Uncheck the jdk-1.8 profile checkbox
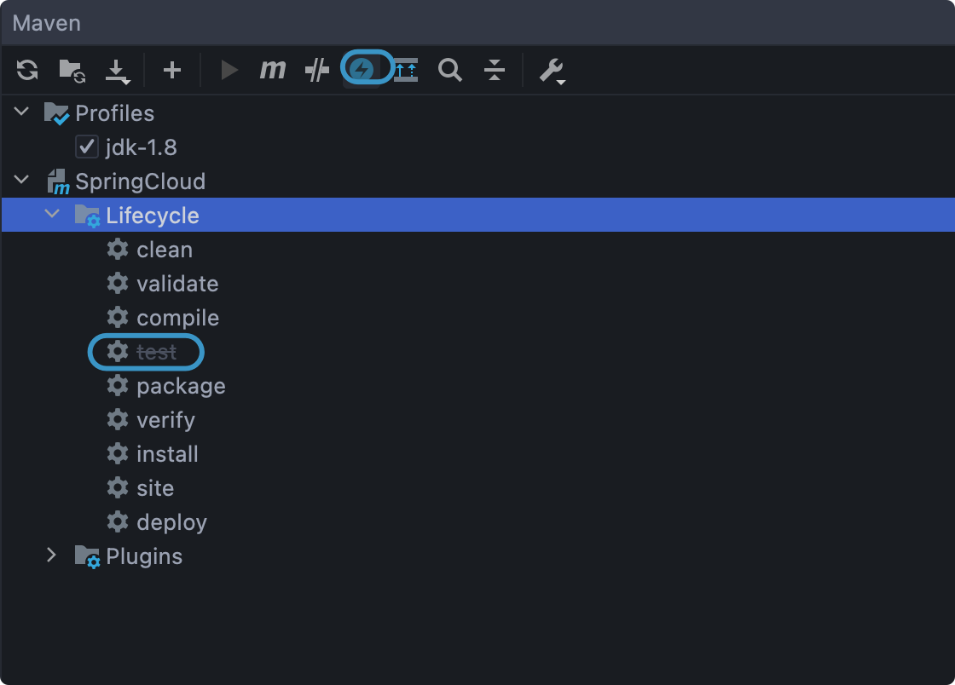The image size is (955, 685). (87, 147)
